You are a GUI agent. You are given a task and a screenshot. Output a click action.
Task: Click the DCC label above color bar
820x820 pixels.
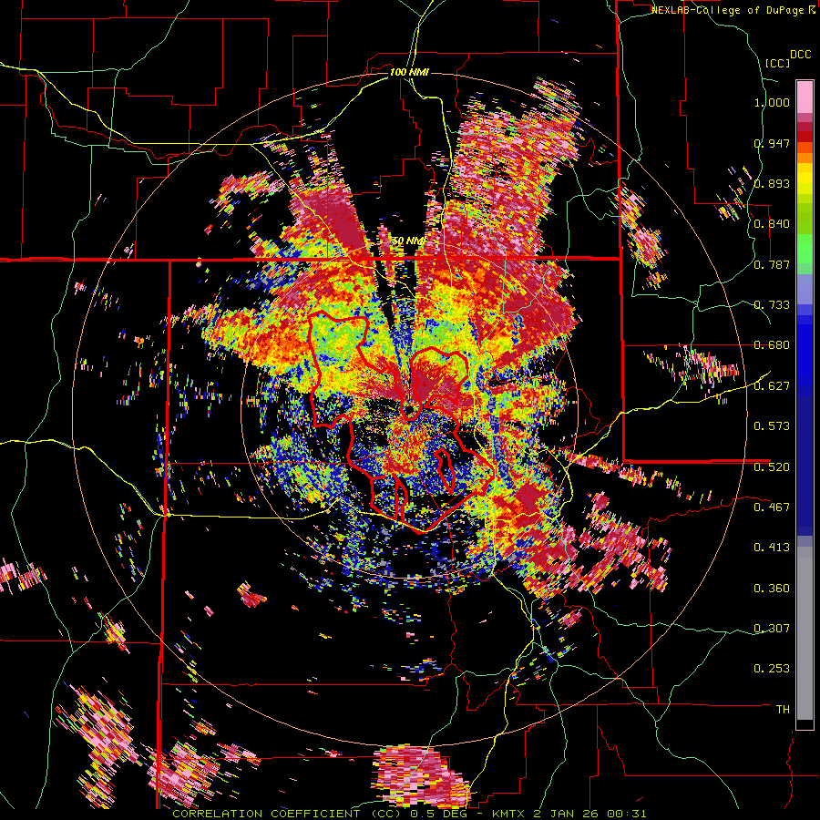tap(800, 55)
